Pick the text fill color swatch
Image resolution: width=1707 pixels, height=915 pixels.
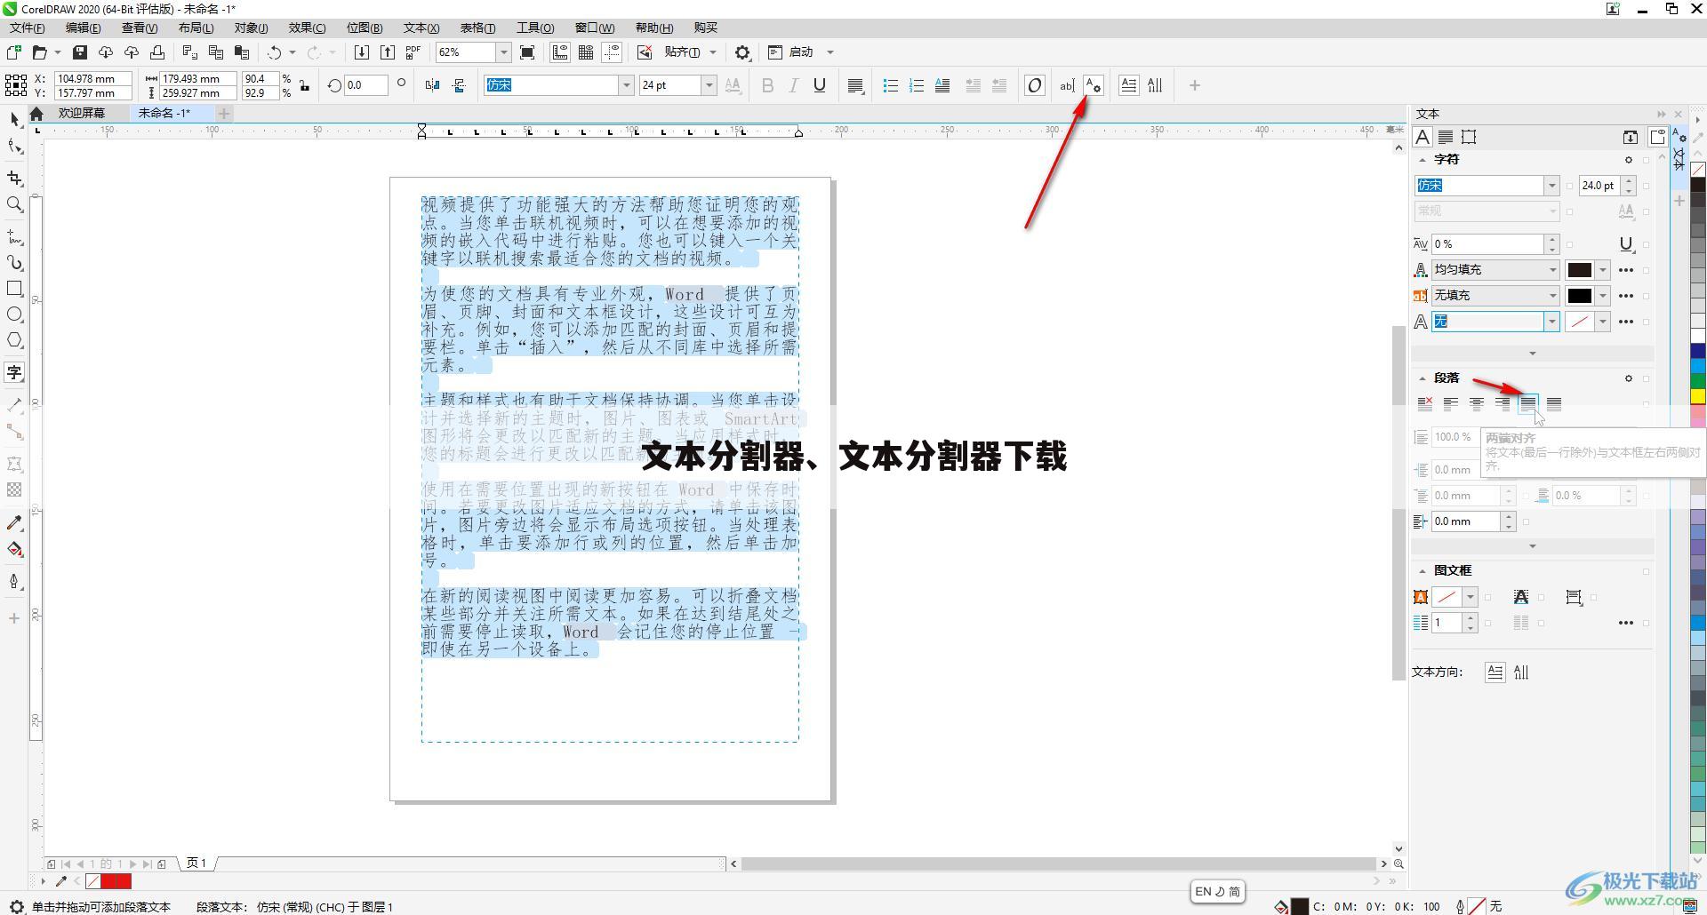coord(1580,270)
